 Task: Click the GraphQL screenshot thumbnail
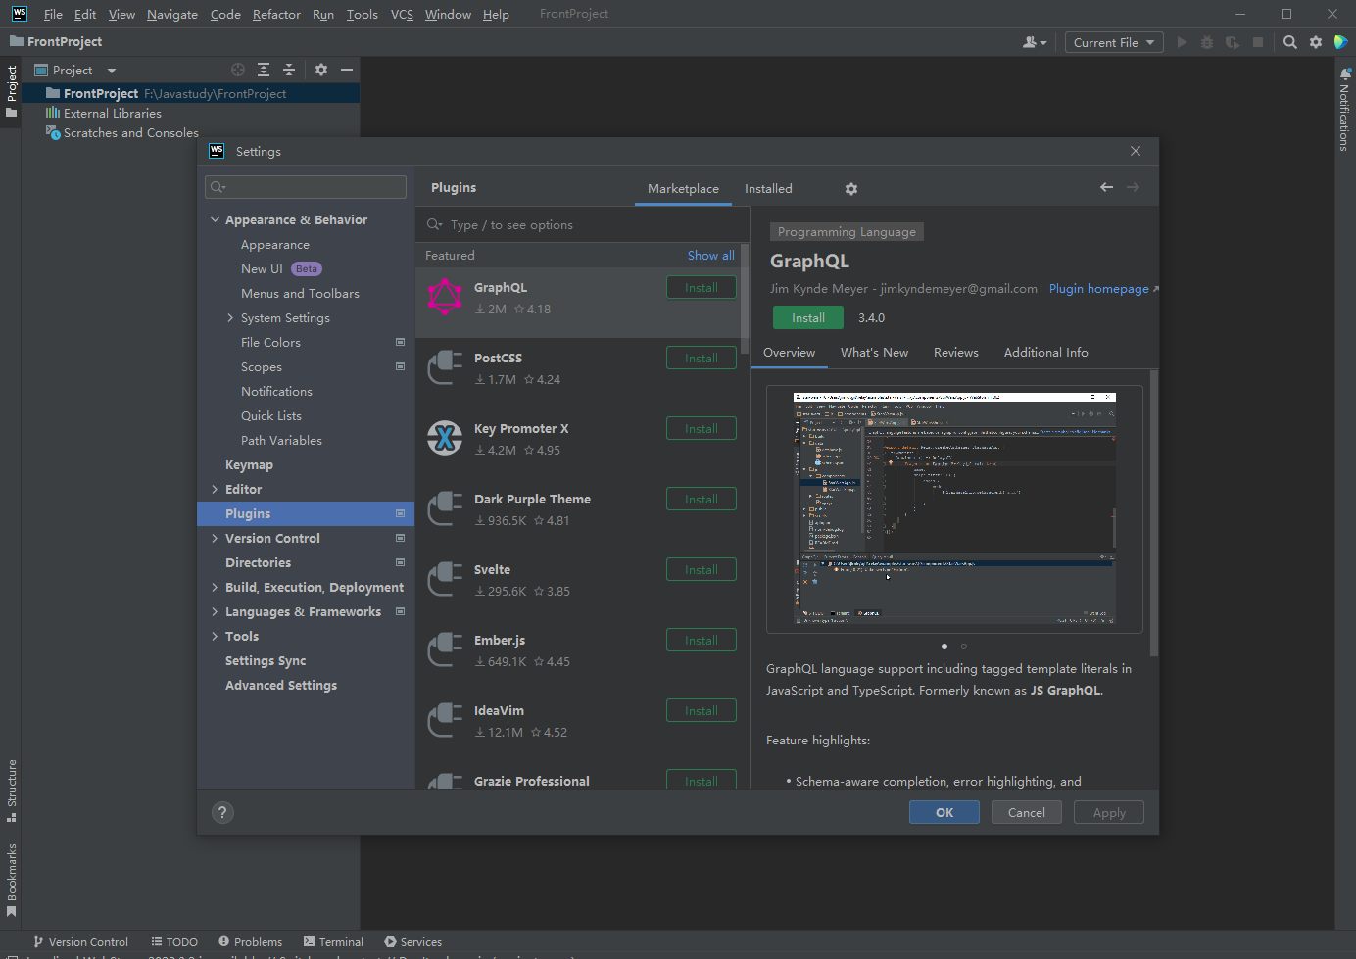(954, 509)
